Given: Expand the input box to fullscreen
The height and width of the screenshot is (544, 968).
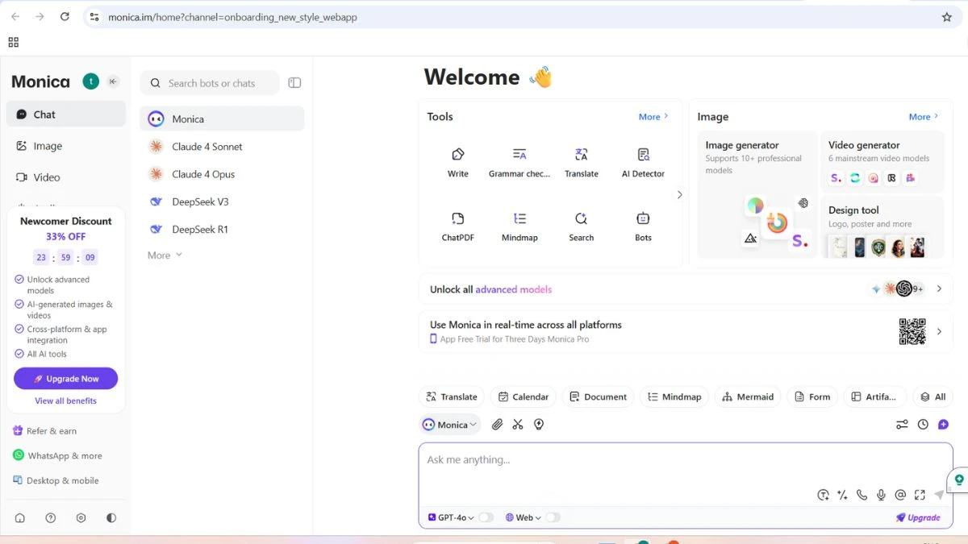Looking at the screenshot, I should tap(920, 495).
